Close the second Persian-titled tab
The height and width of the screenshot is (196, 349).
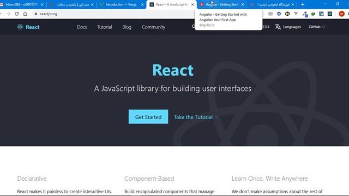[x=92, y=4]
